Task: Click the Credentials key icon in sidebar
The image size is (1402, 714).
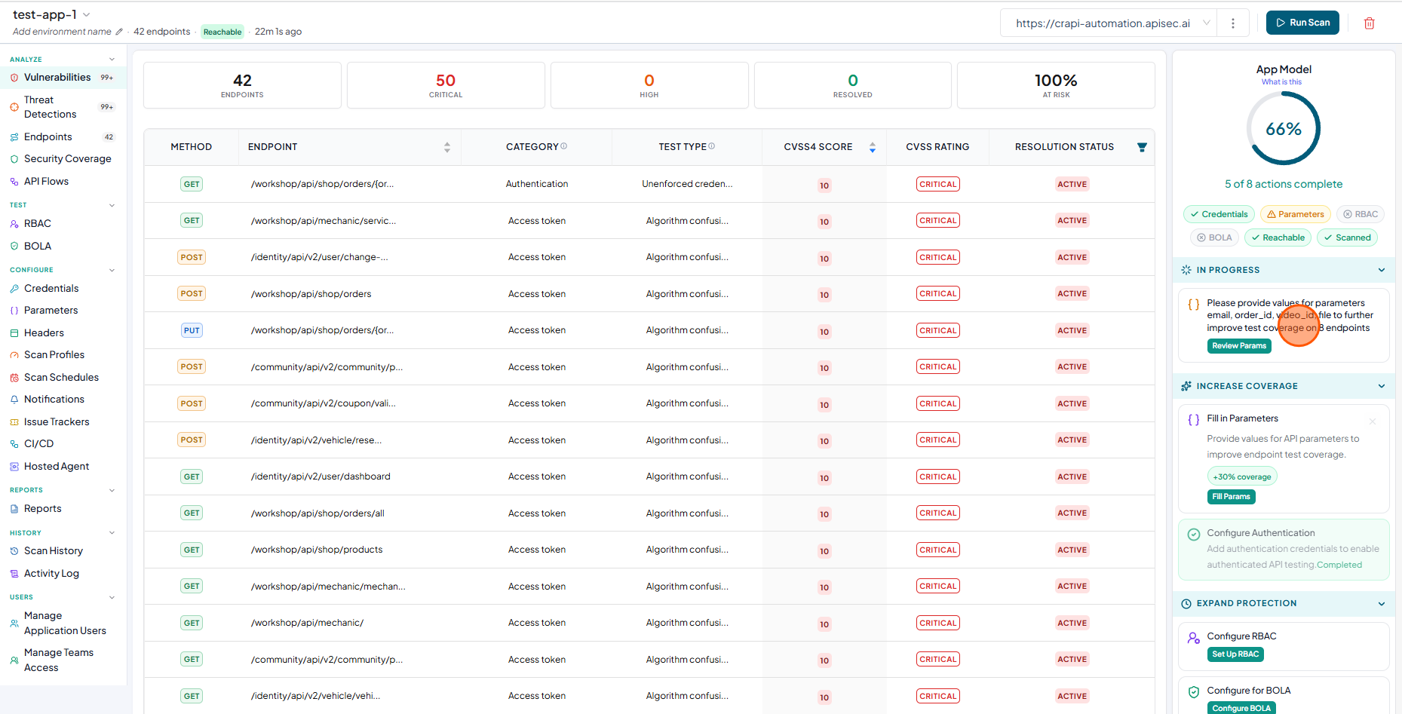Action: click(14, 289)
